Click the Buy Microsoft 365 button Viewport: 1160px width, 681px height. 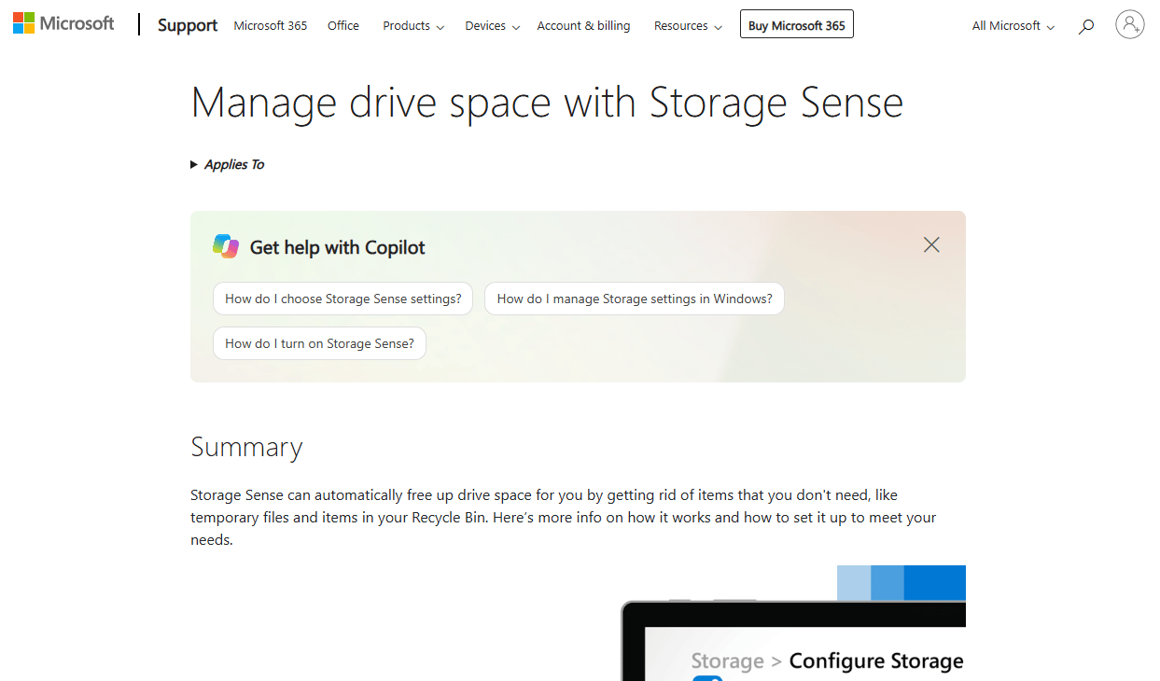[x=796, y=25]
